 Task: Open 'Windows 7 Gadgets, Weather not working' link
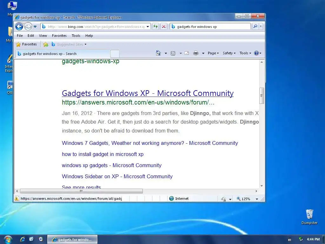pyautogui.click(x=150, y=143)
